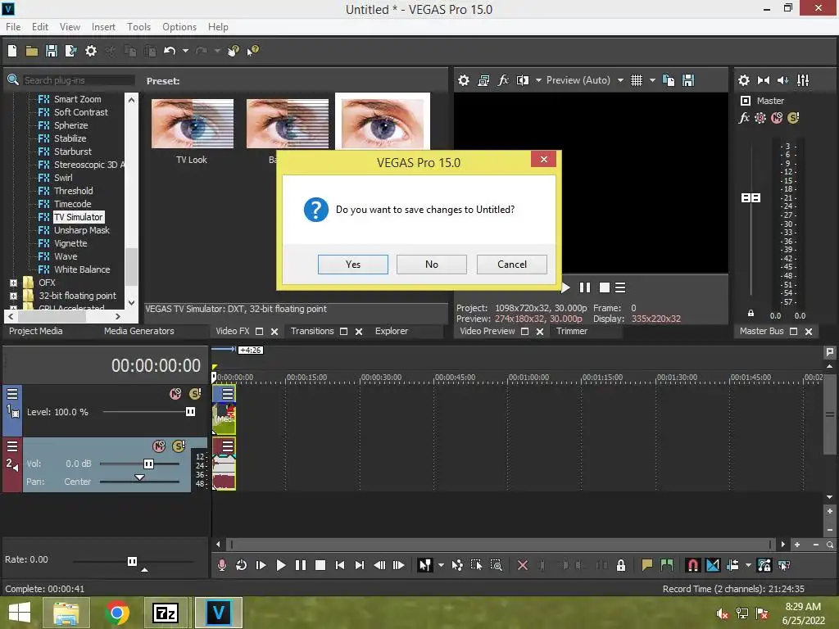This screenshot has height=629, width=839.
Task: Click No in save dialog
Action: pyautogui.click(x=431, y=265)
